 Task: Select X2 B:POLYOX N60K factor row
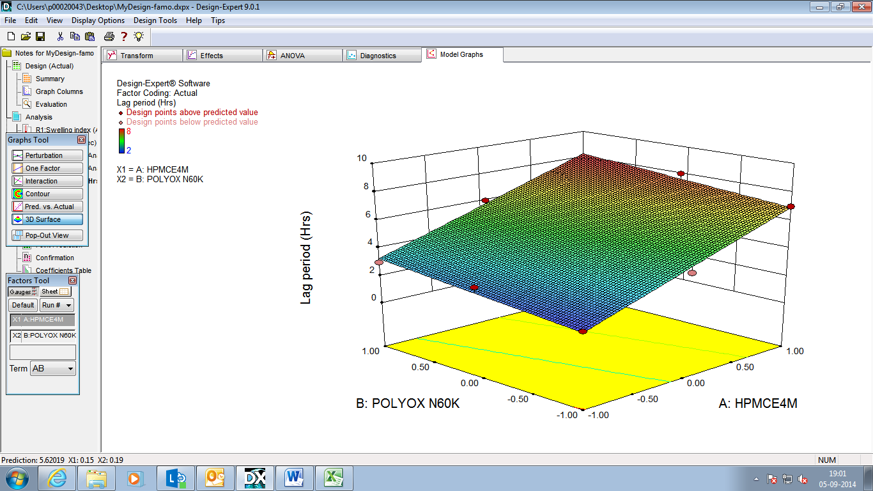[43, 335]
